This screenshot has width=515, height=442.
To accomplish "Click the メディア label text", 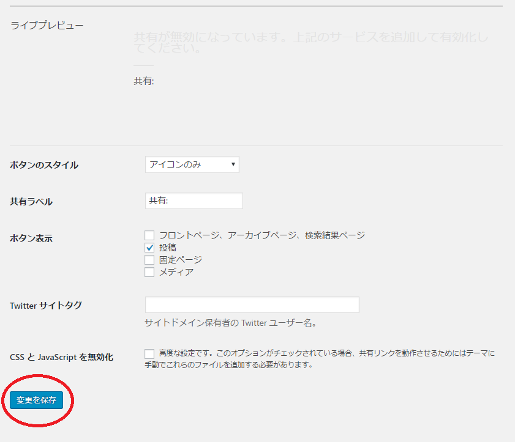I will tap(176, 272).
